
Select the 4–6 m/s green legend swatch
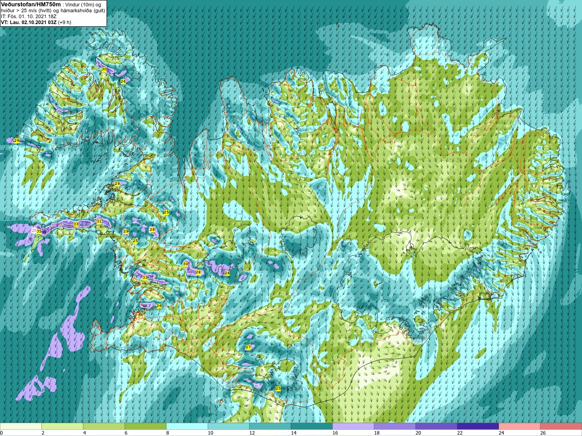pyautogui.click(x=104, y=426)
